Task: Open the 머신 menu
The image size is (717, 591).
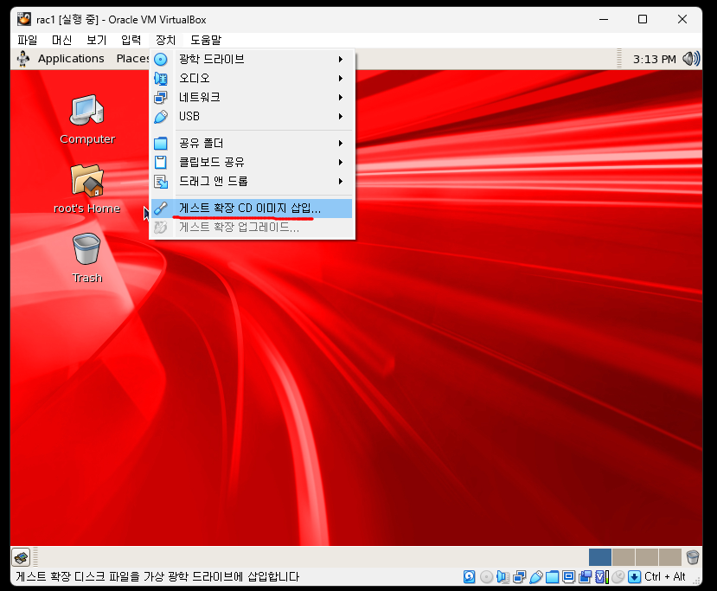Action: (61, 41)
